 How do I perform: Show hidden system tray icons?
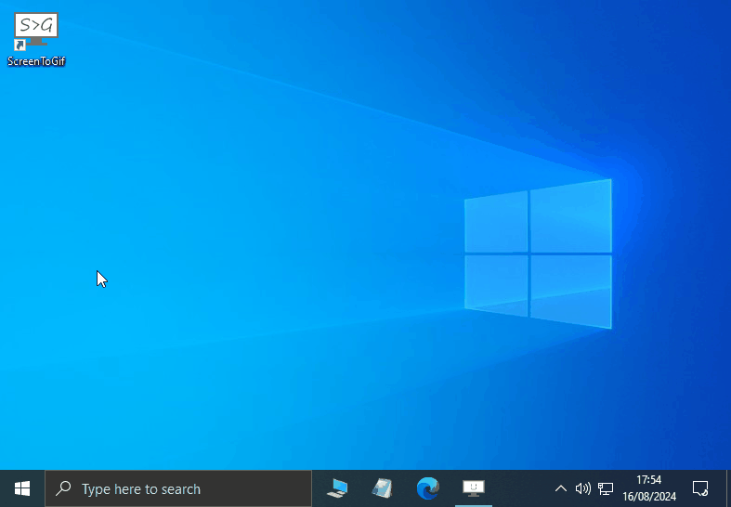561,488
